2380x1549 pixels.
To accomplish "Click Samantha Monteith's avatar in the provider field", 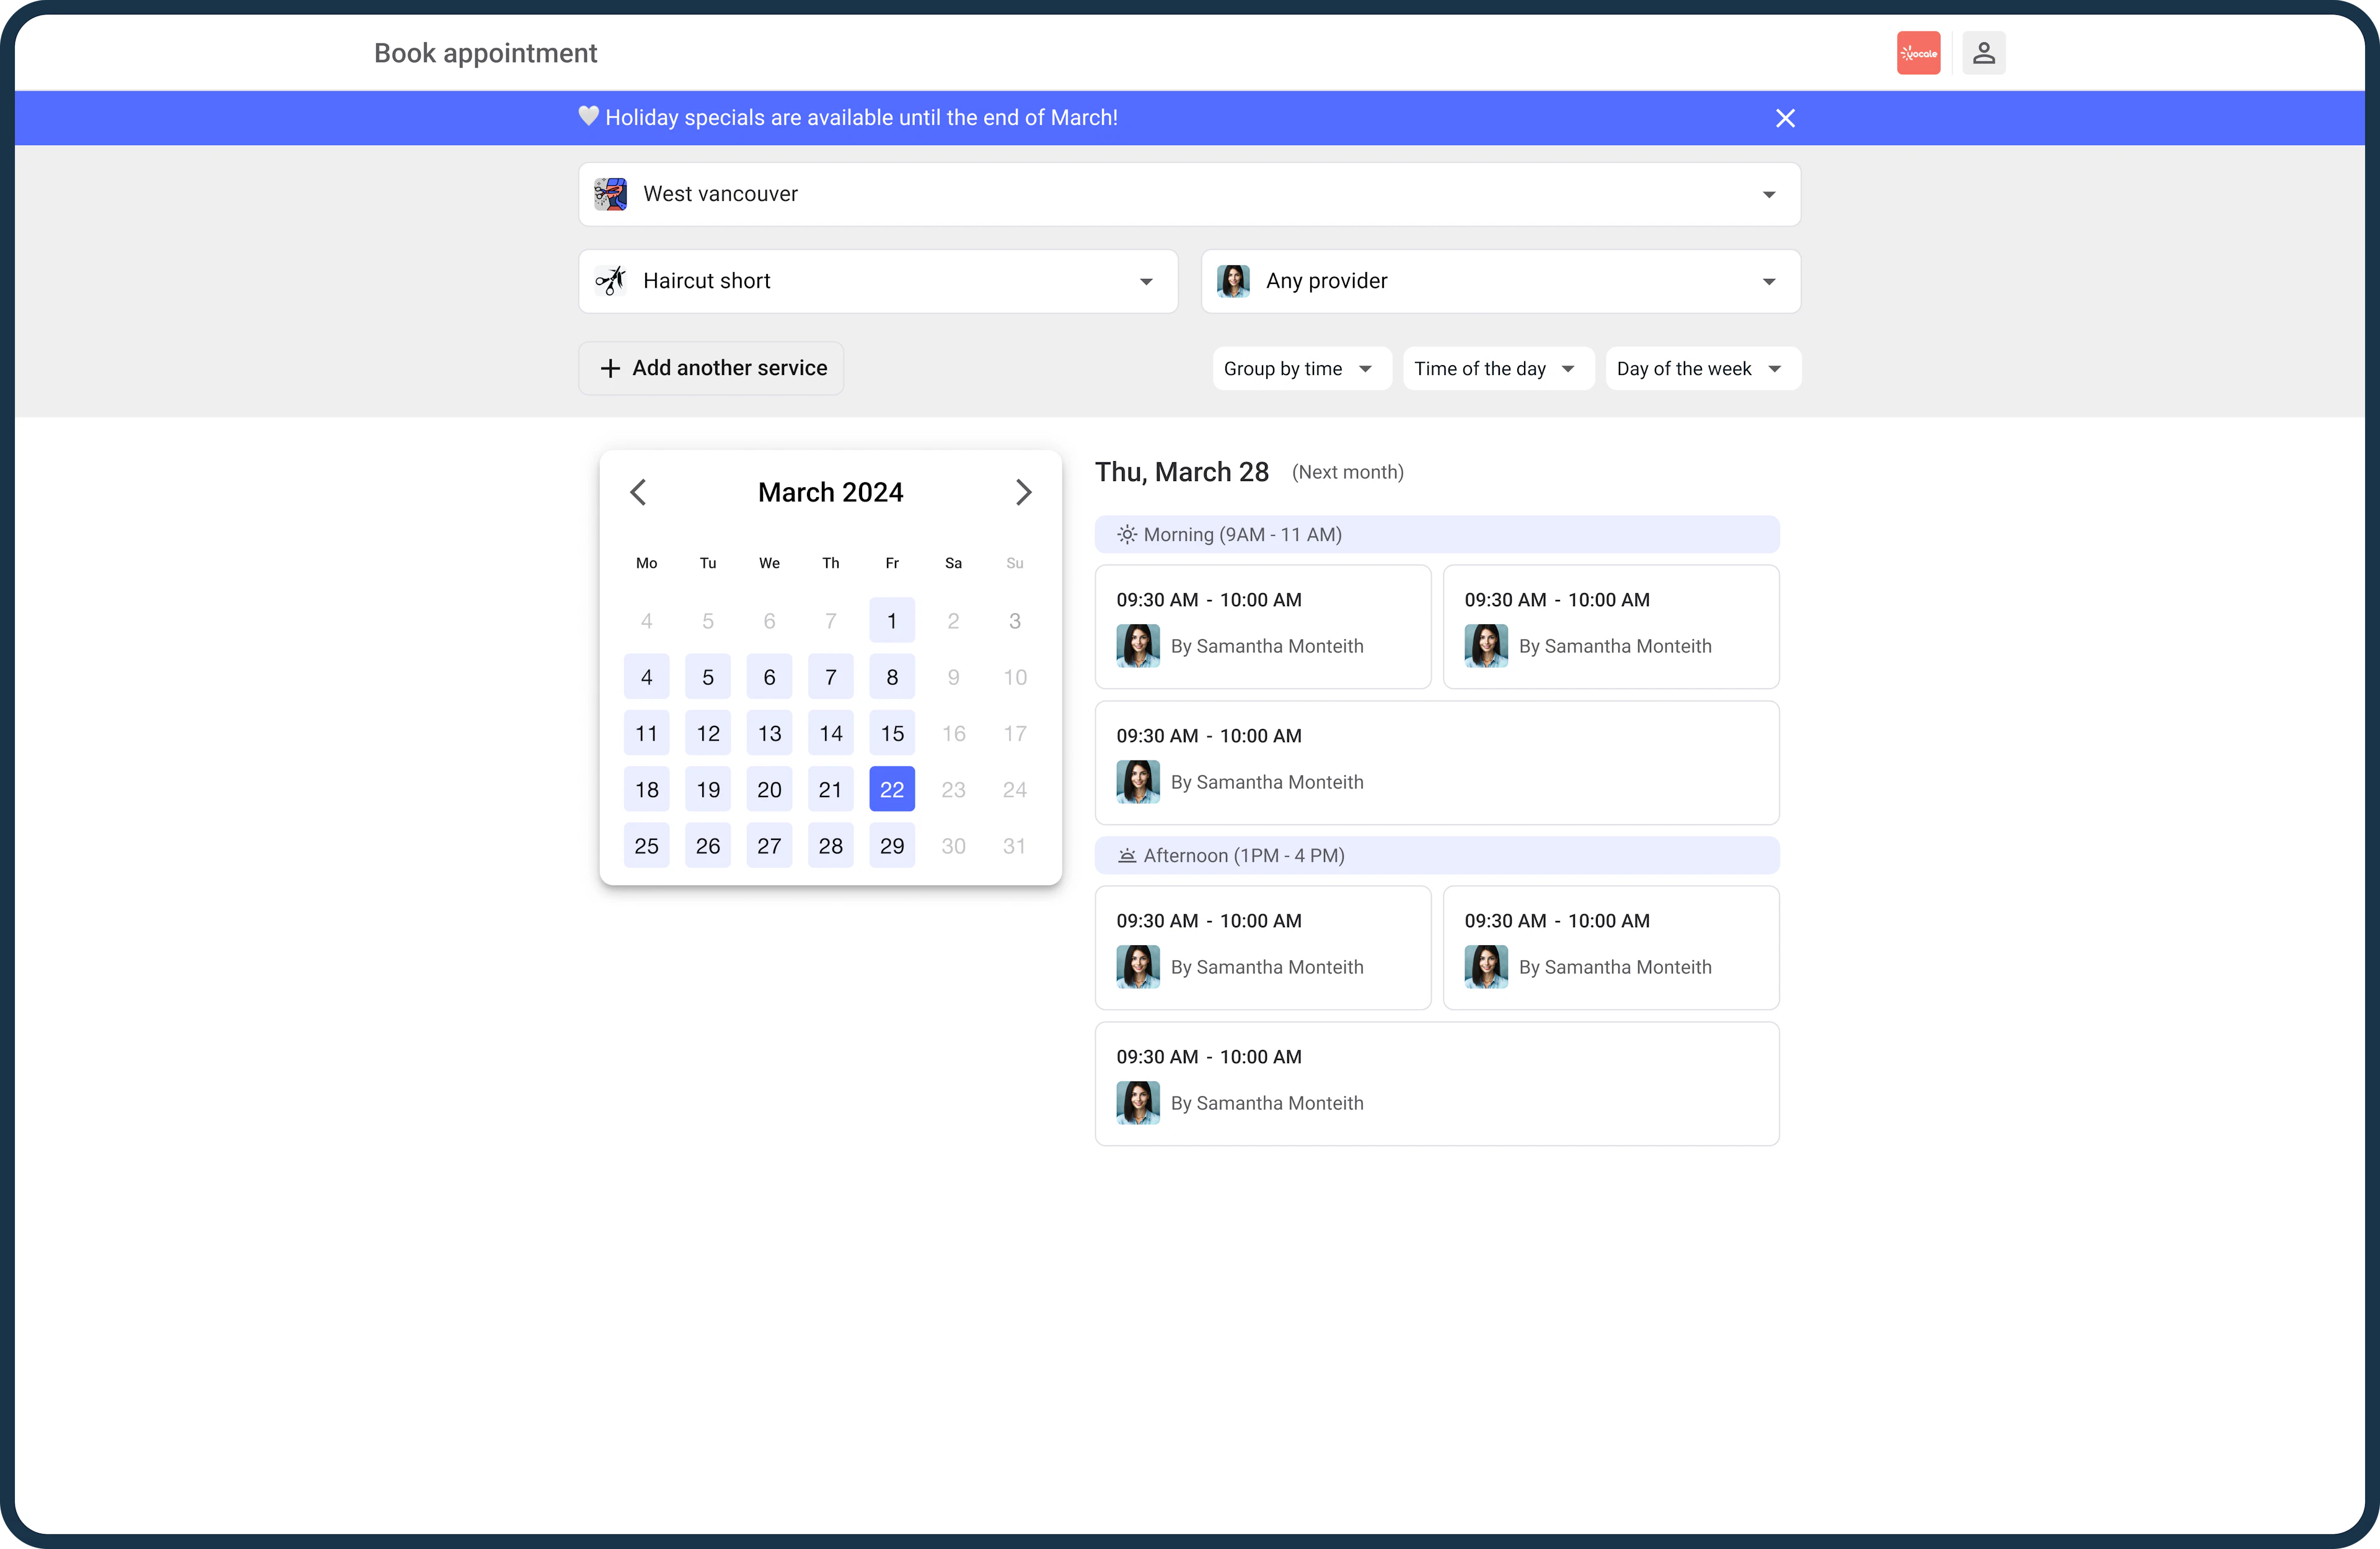I will pos(1233,281).
